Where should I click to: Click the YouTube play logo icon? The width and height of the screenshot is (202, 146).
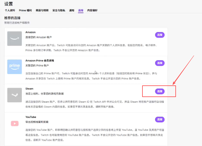coord(15,123)
